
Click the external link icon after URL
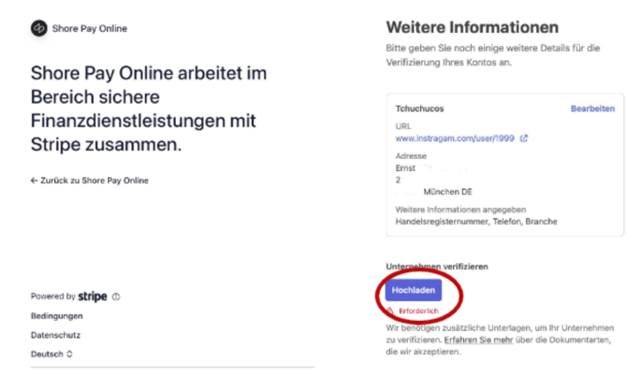[524, 138]
